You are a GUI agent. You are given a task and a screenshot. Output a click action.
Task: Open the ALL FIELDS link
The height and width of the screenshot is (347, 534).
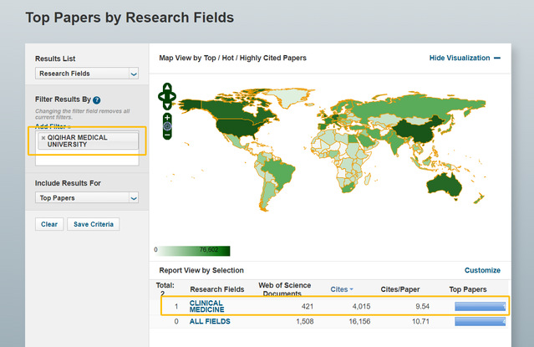[210, 321]
